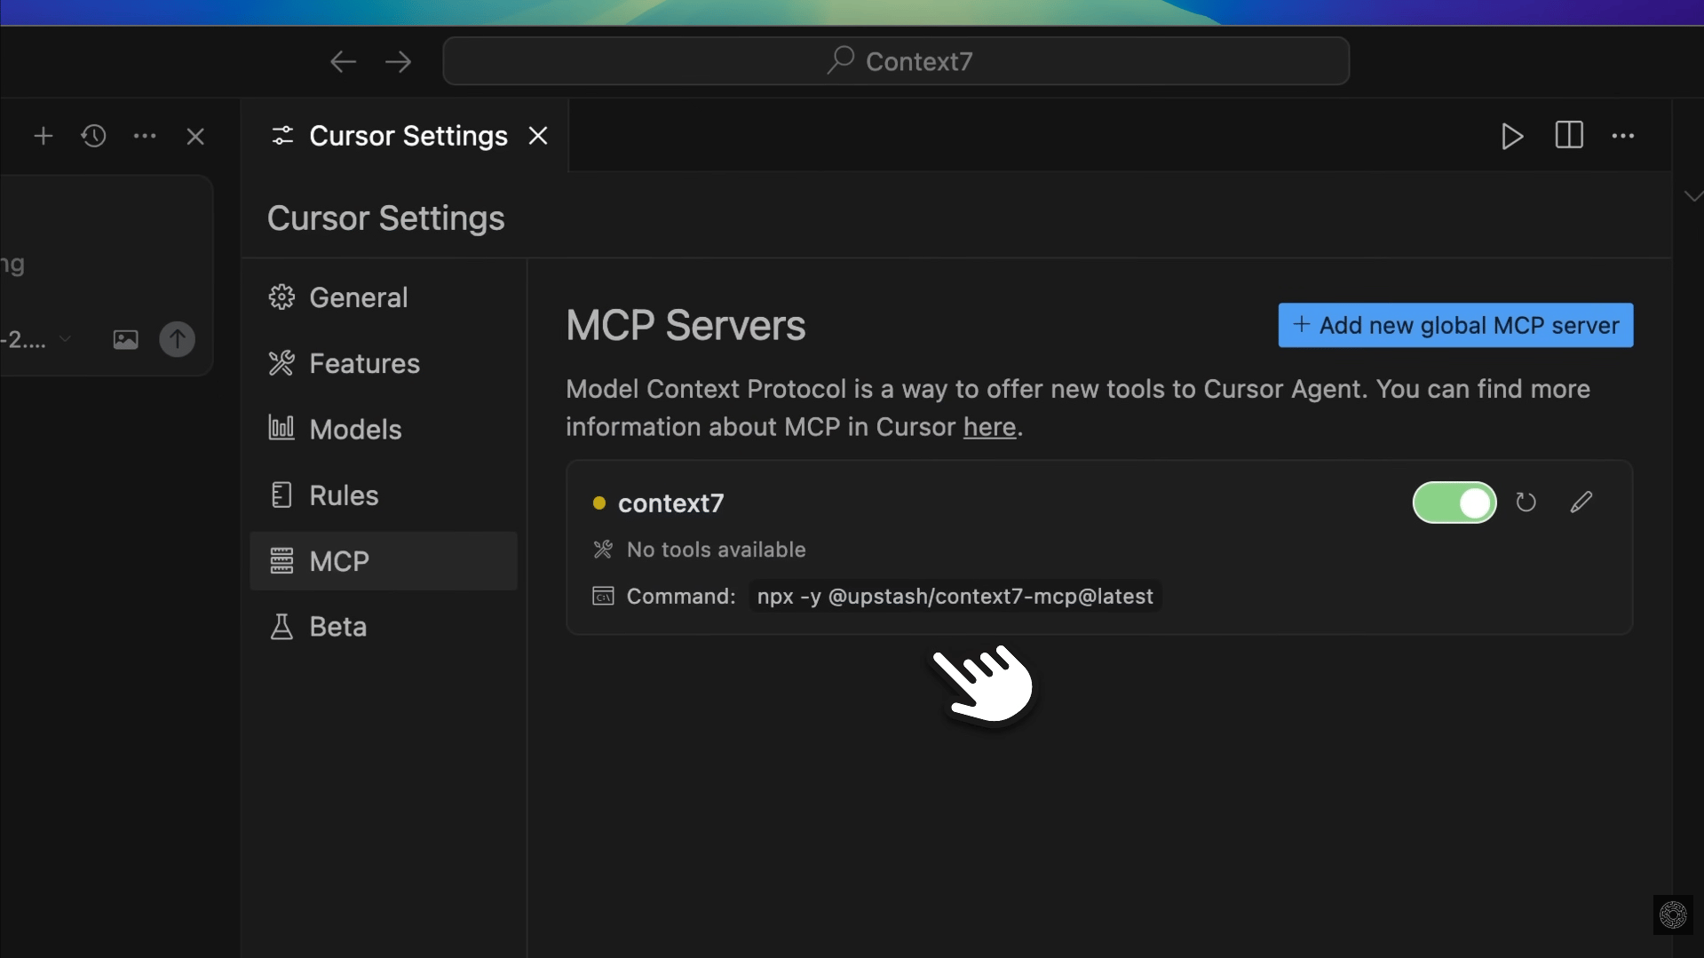Click the yellow context7 status dot

click(599, 503)
